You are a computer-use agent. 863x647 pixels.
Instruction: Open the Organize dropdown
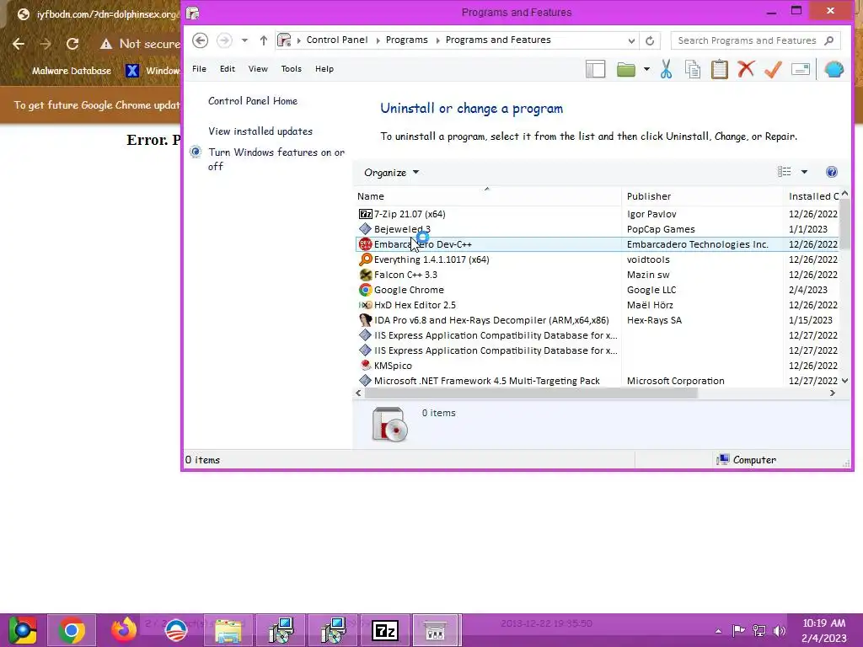(391, 173)
